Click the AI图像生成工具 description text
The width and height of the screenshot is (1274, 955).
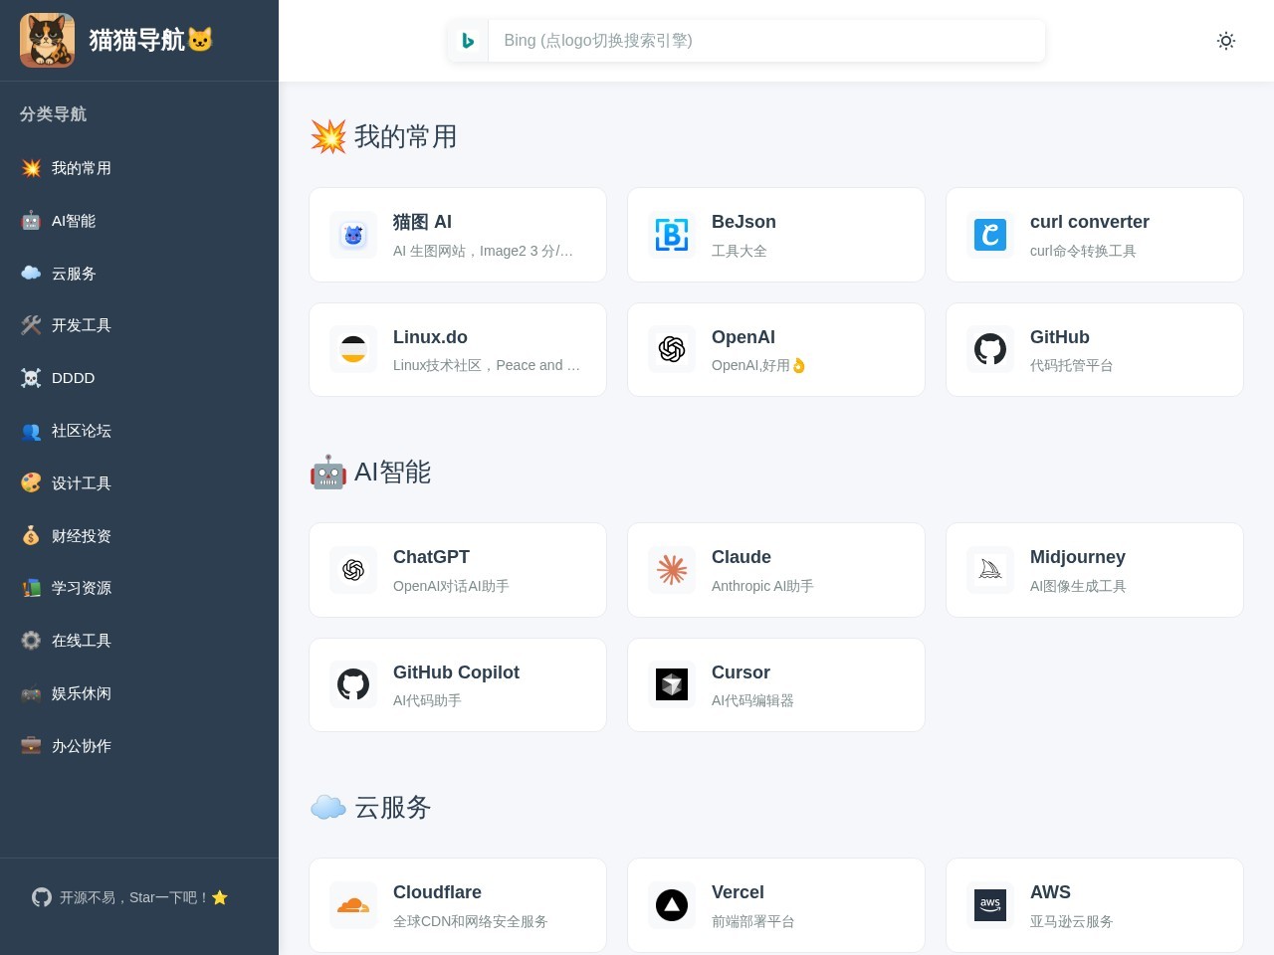[x=1078, y=586]
